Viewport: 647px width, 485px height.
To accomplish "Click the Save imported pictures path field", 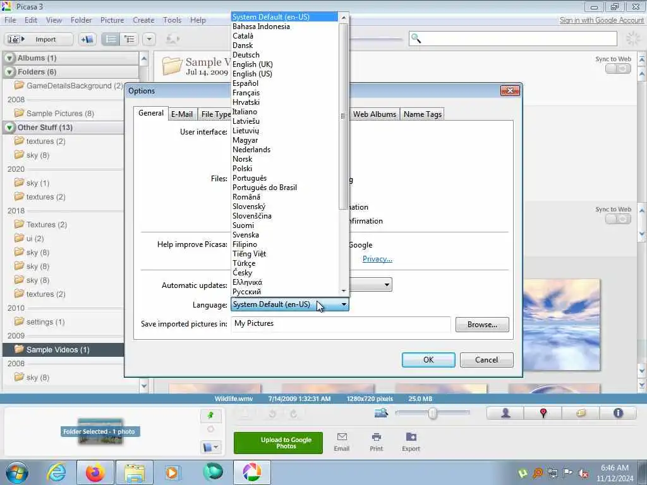I will pos(341,324).
